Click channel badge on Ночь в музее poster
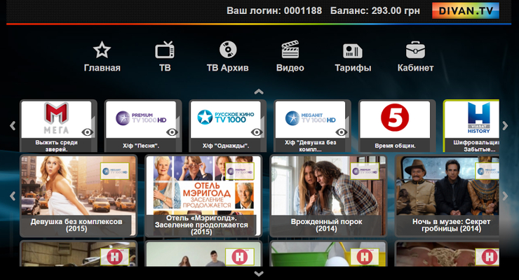 point(487,171)
